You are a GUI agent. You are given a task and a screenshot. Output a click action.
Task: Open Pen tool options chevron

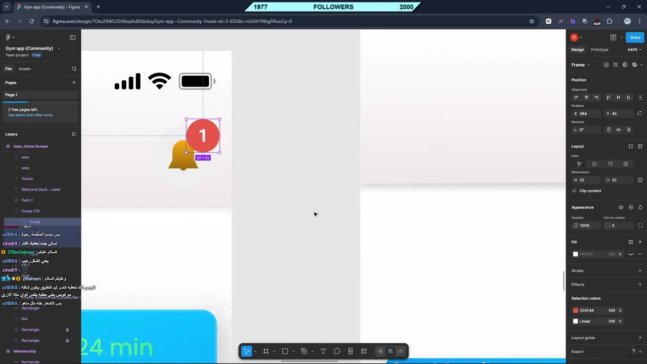[312, 351]
